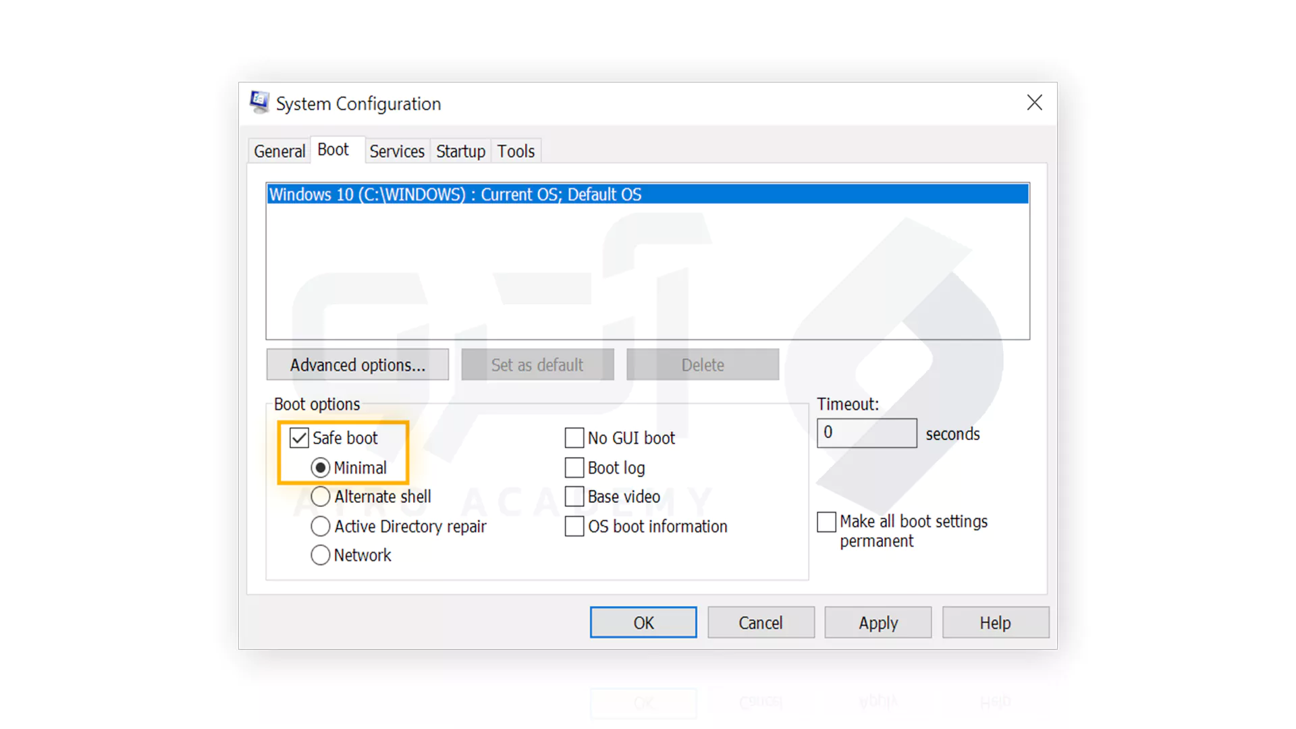Screen dimensions: 1296x729
Task: Enable the No GUI boot checkbox
Action: coord(574,438)
